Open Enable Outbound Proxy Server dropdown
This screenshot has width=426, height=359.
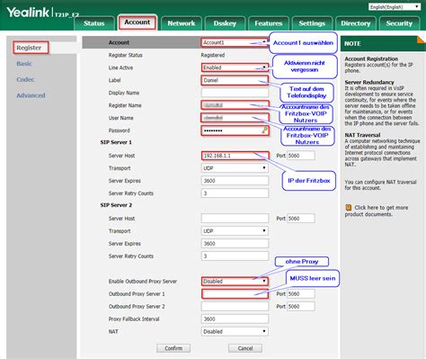click(x=235, y=281)
